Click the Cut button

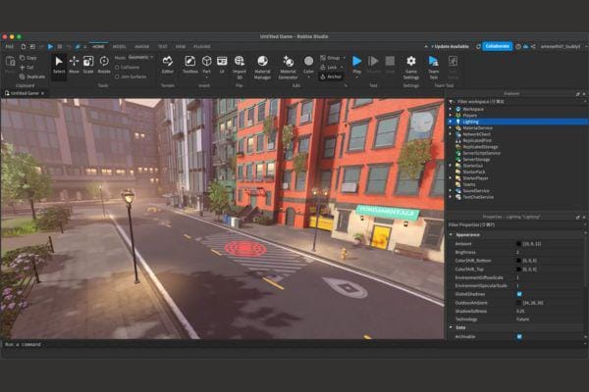coord(27,68)
